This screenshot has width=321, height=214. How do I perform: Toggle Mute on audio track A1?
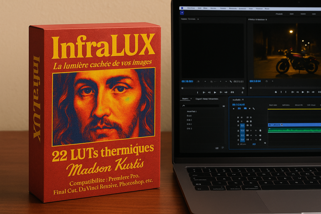pos(248,131)
